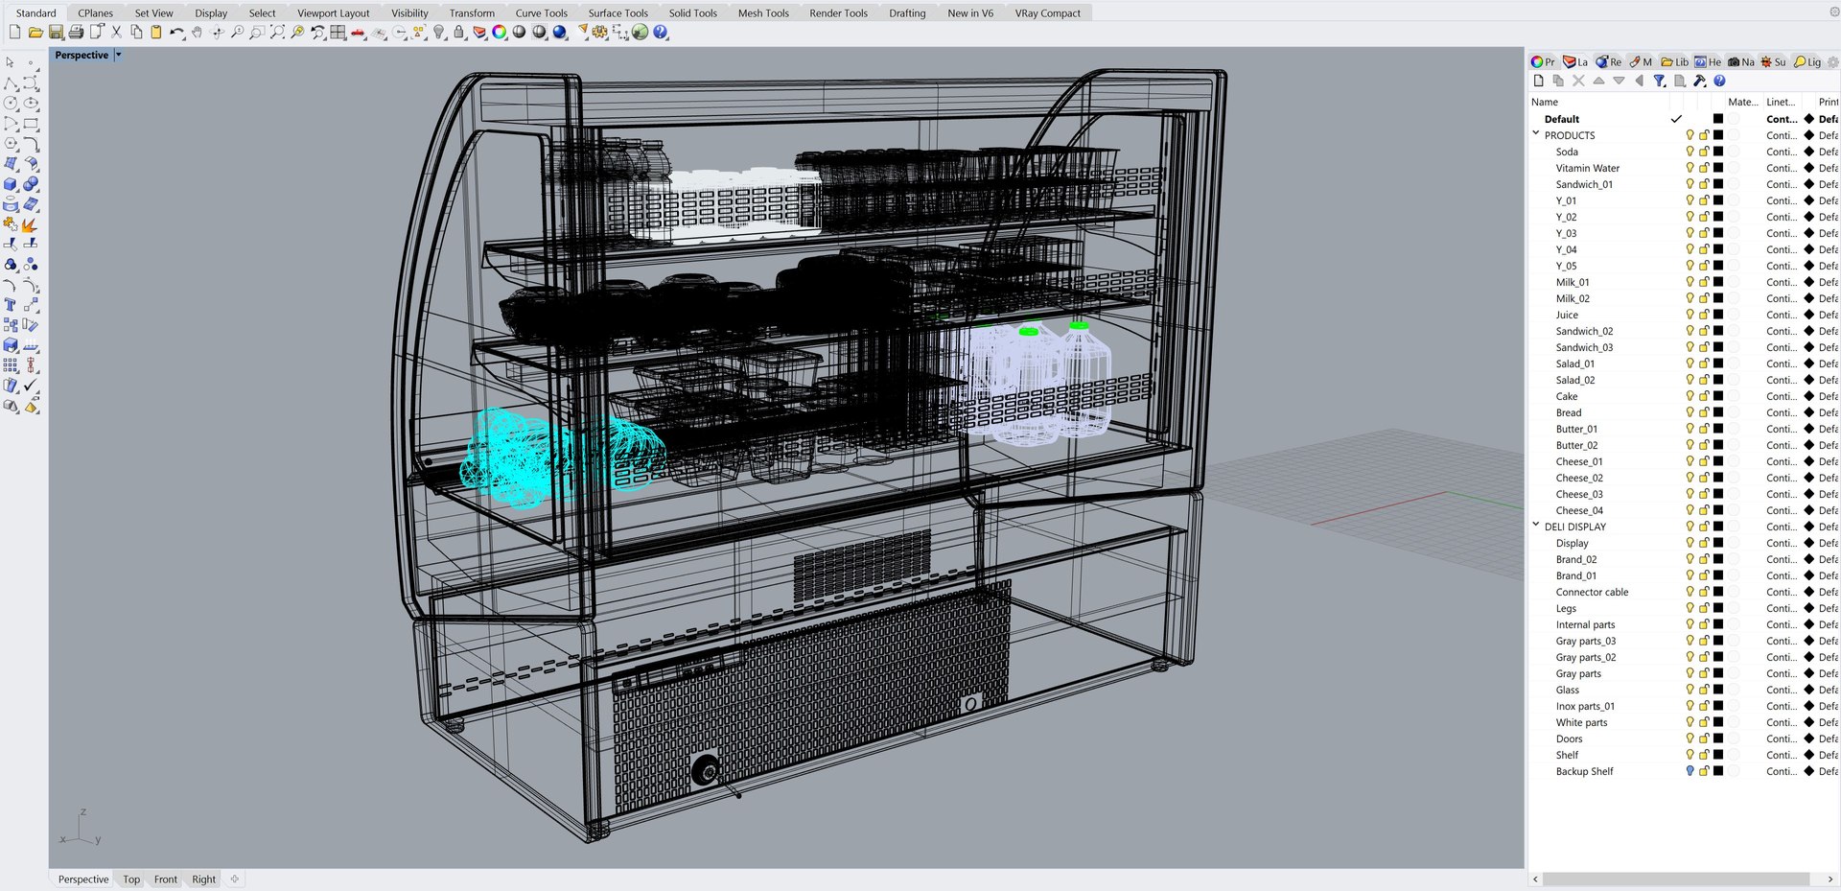The image size is (1841, 891).
Task: Click the layer Tools hammer icon
Action: click(1699, 81)
